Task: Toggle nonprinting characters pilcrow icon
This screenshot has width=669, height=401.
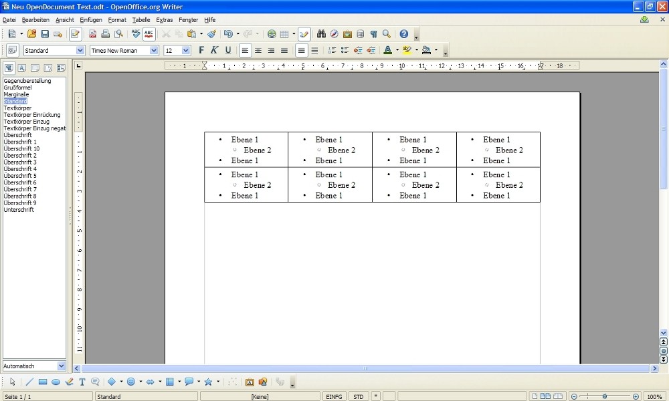Action: click(373, 34)
